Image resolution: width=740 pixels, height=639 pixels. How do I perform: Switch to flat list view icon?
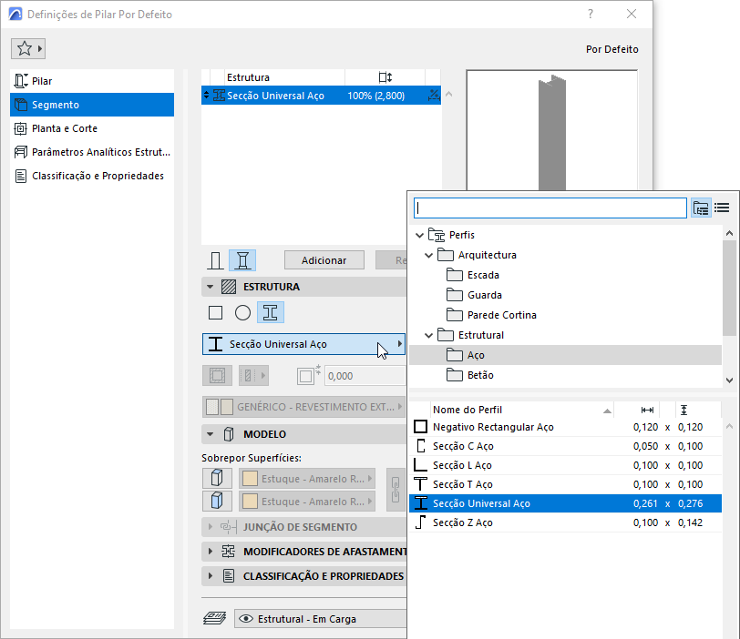coord(722,208)
